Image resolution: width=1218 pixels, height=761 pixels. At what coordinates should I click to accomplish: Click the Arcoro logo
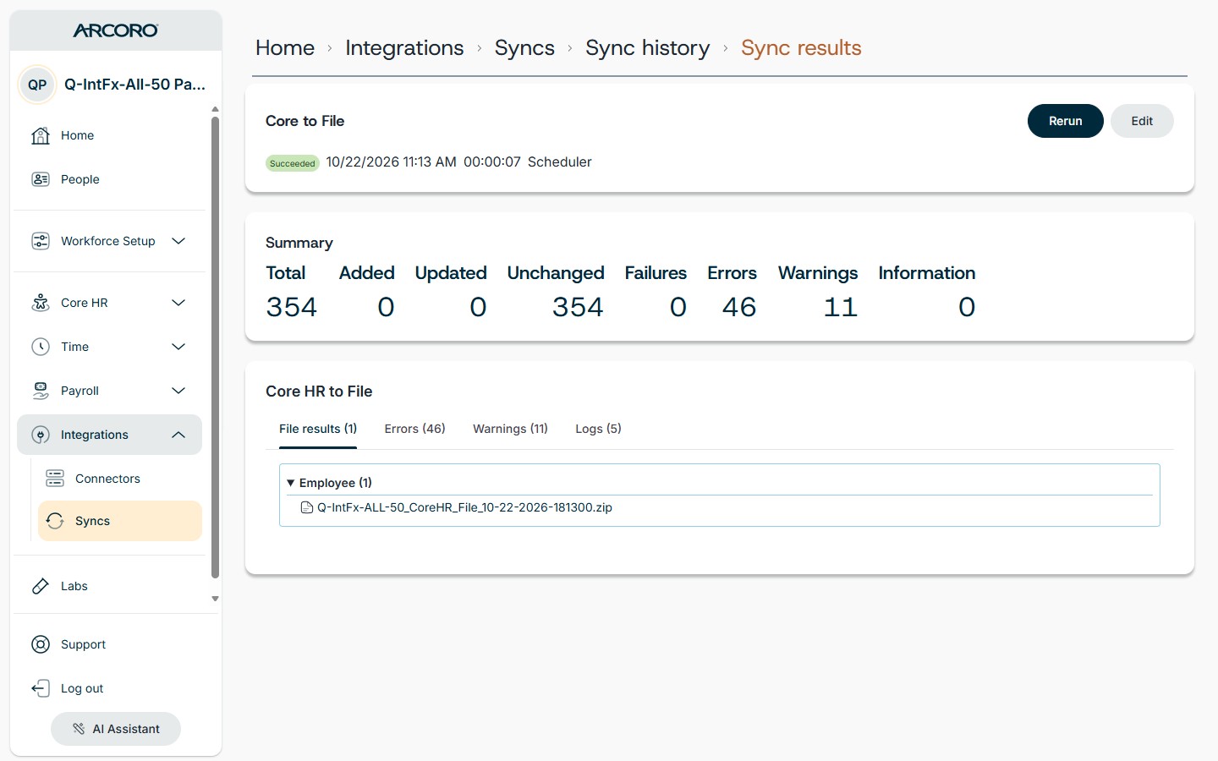pyautogui.click(x=116, y=30)
